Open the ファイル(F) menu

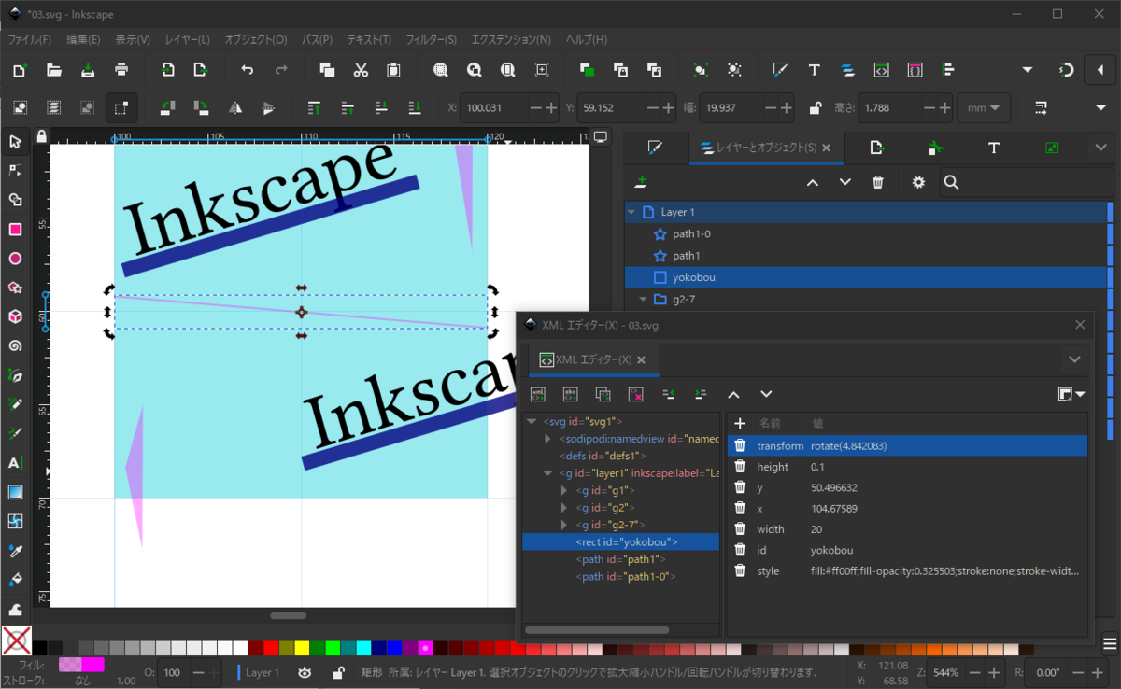click(x=30, y=39)
